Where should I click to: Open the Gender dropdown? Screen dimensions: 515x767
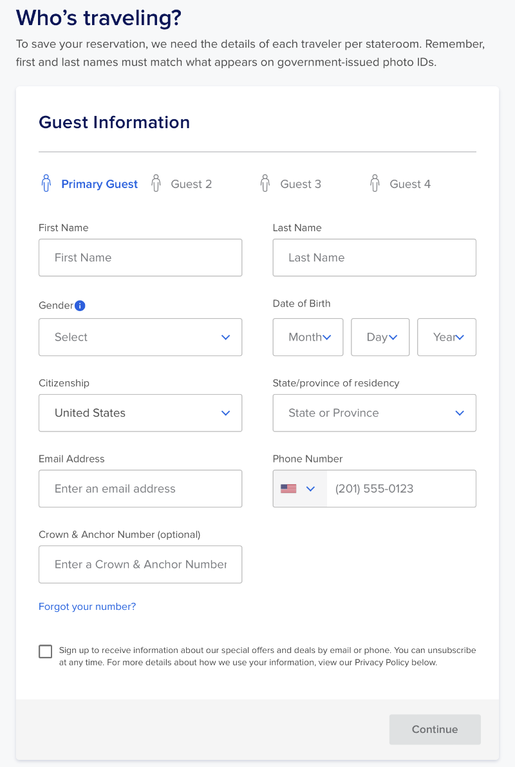pos(140,337)
